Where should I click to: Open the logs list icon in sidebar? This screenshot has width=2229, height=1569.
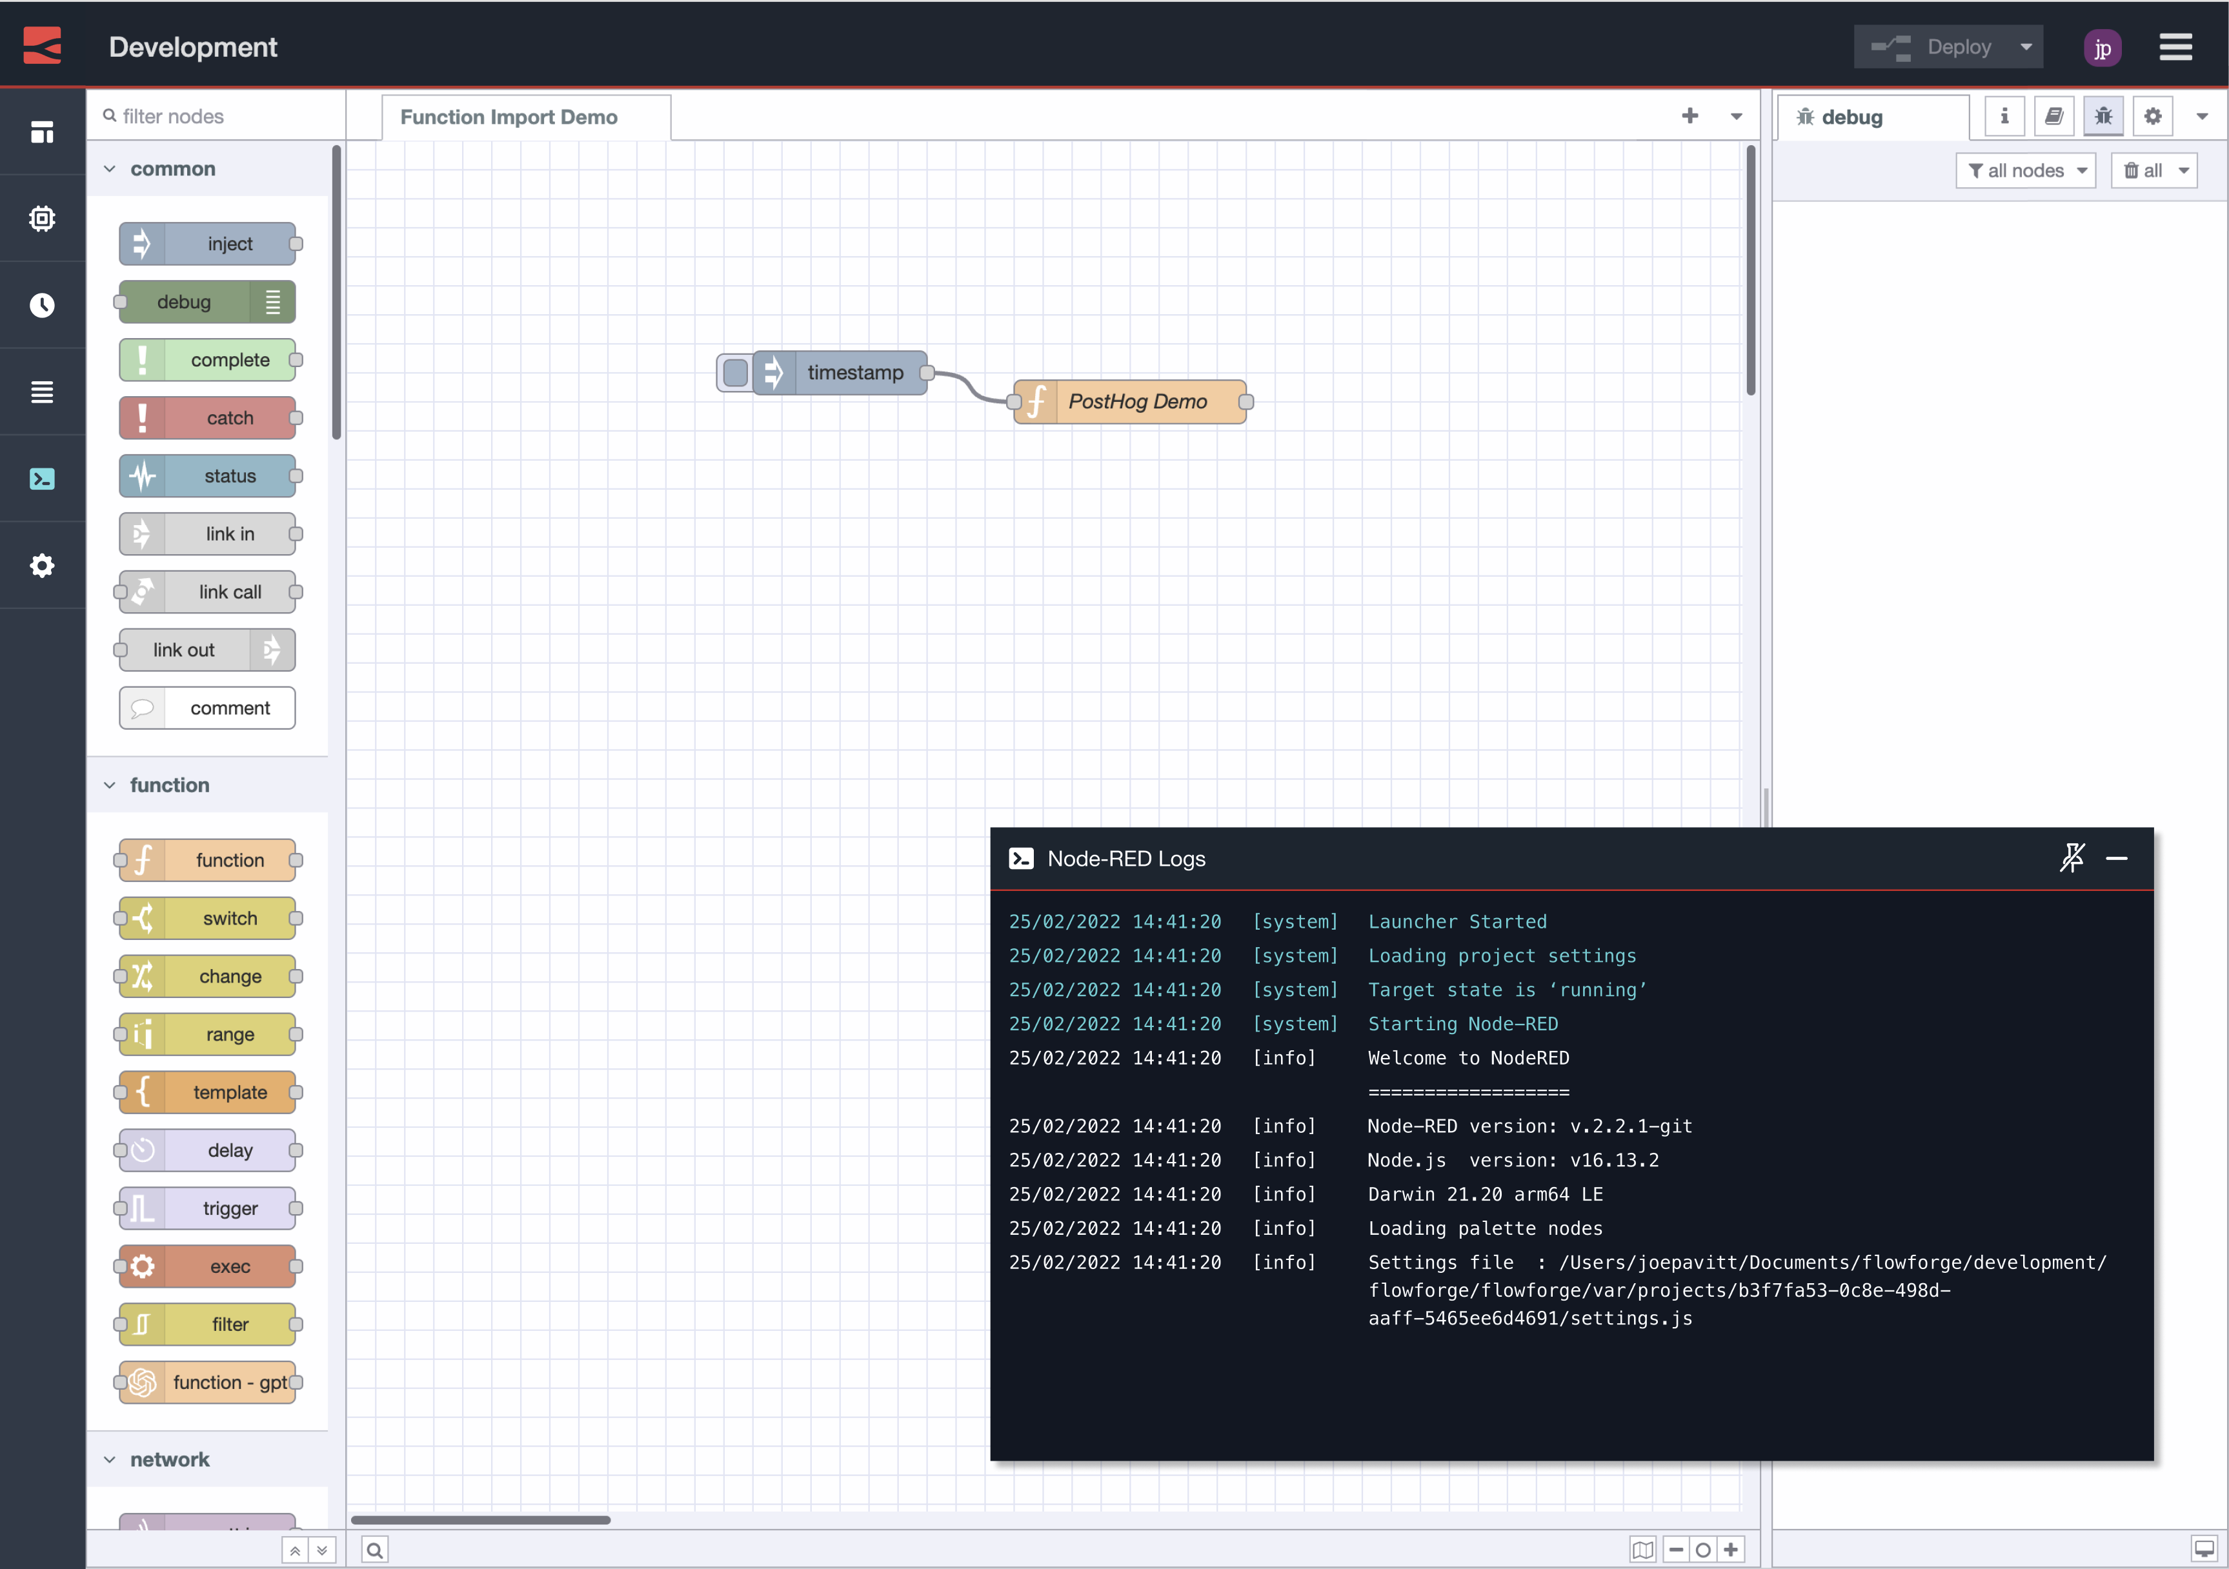click(43, 392)
